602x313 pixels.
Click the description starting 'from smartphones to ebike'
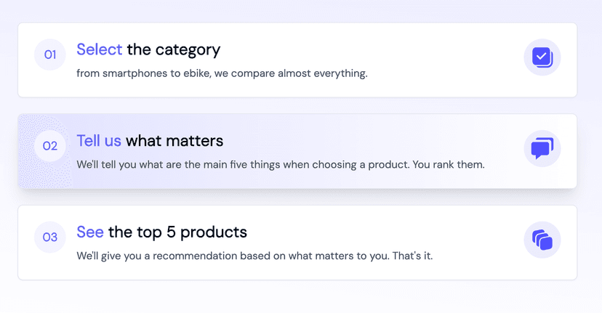click(x=222, y=73)
